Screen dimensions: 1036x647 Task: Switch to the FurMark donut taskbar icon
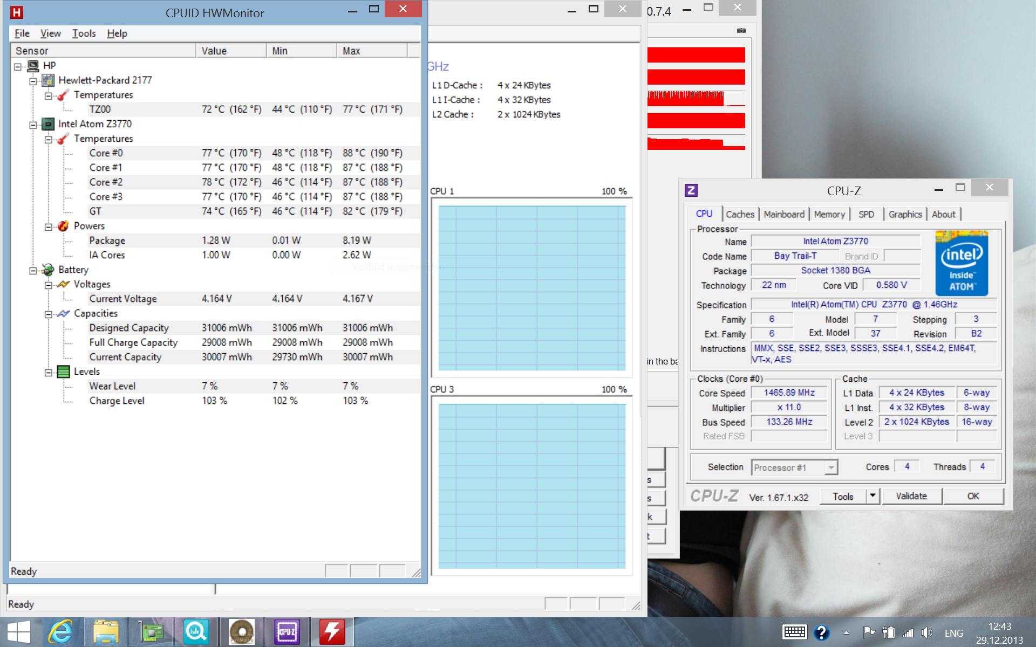click(241, 632)
